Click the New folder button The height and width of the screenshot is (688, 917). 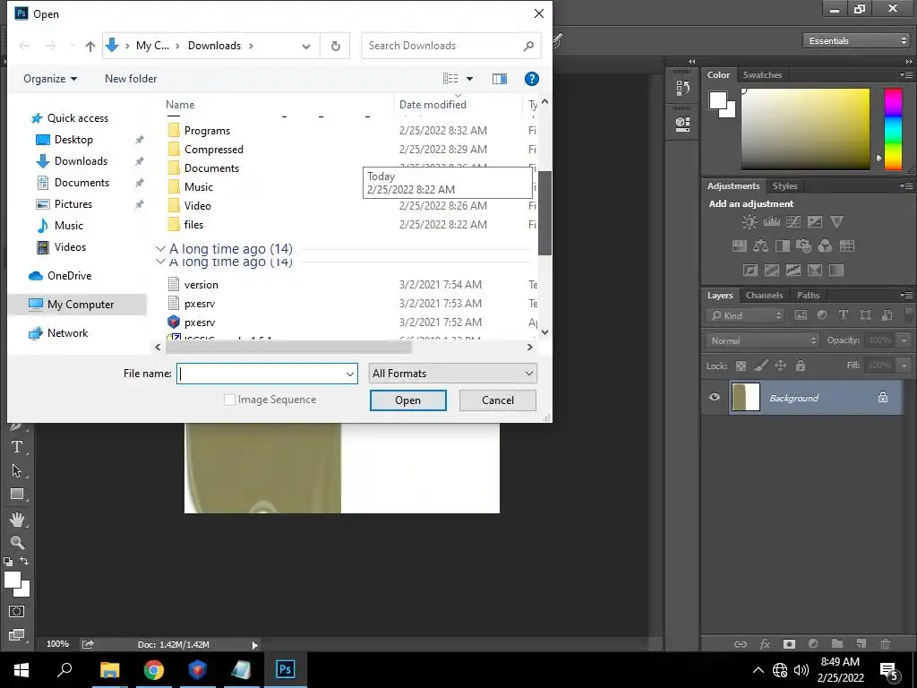coord(131,79)
